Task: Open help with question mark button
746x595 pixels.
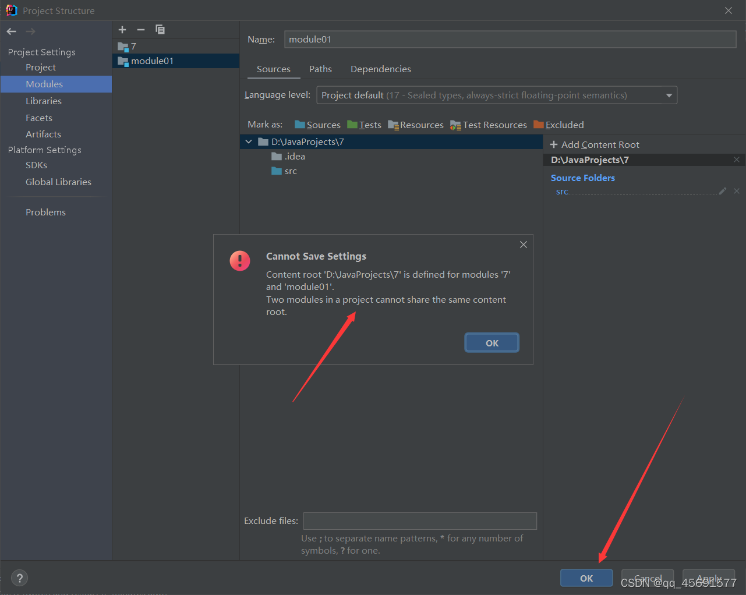Action: [19, 578]
